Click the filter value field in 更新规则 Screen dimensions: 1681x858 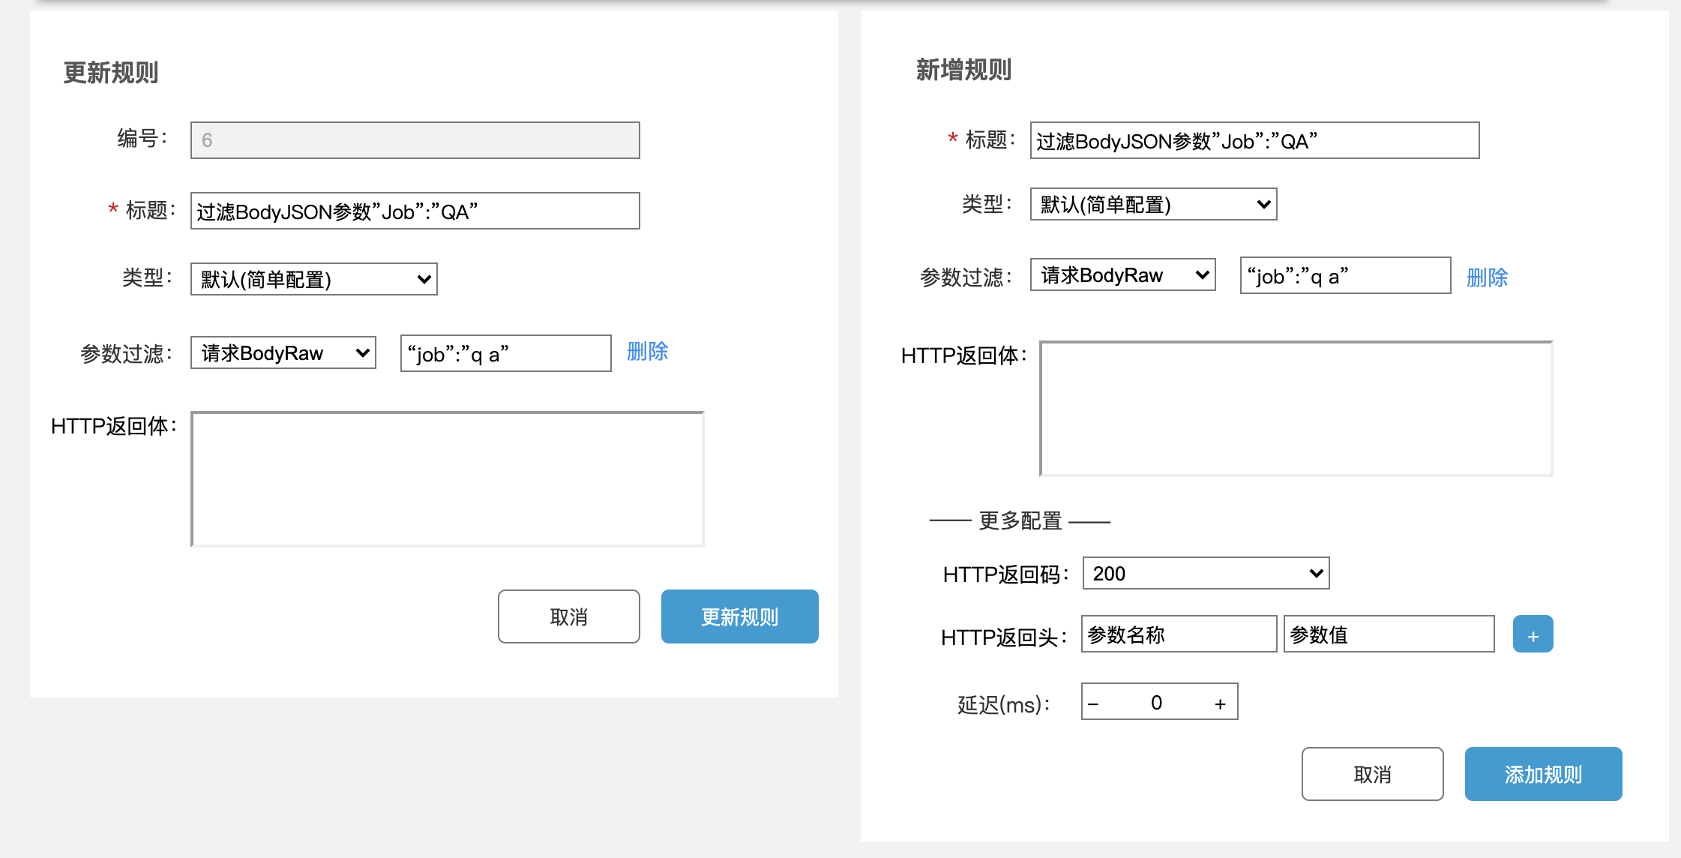(x=505, y=353)
